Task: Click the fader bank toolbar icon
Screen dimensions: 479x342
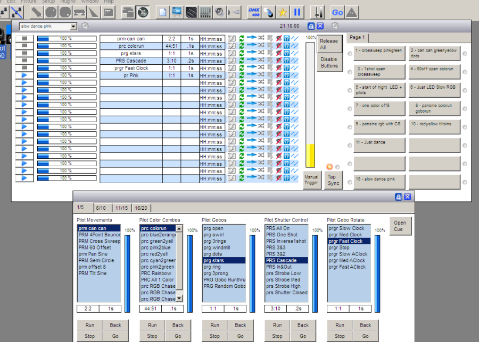Action: click(x=205, y=13)
